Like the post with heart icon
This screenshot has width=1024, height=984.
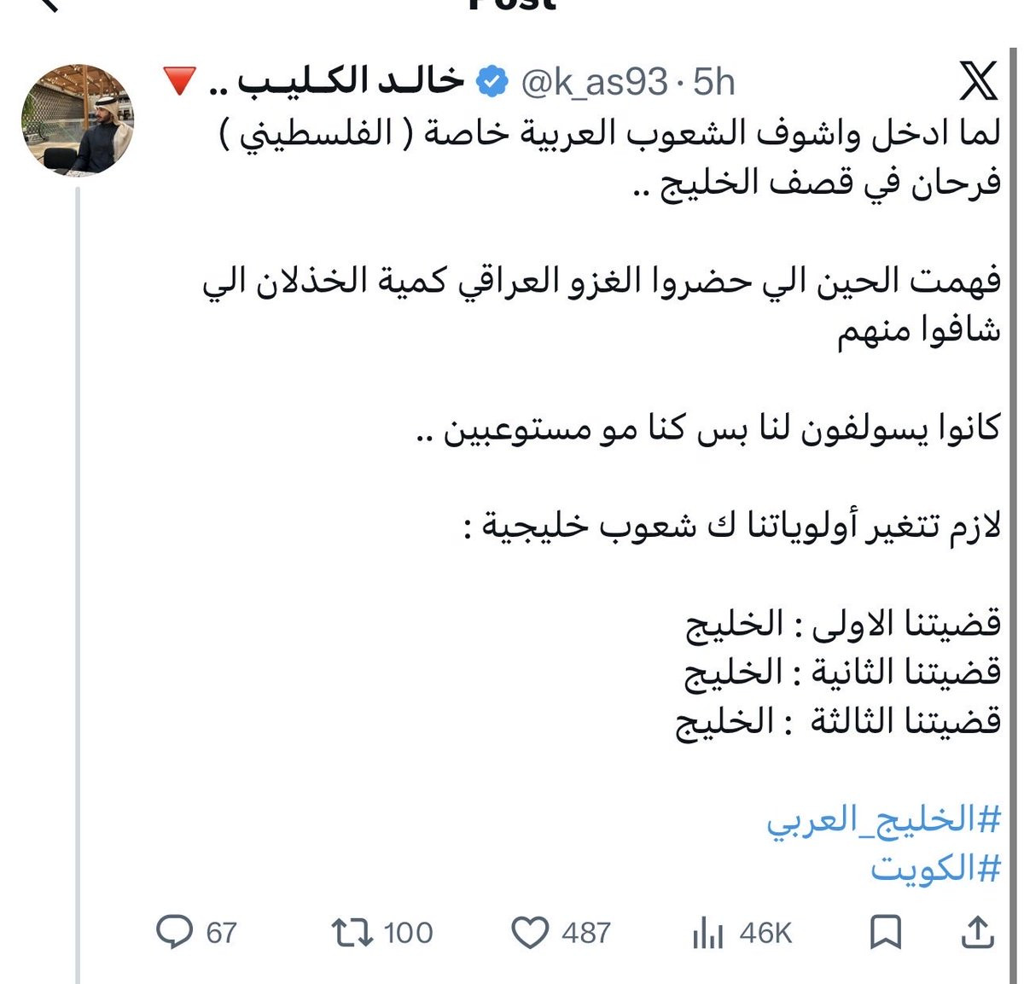click(530, 933)
